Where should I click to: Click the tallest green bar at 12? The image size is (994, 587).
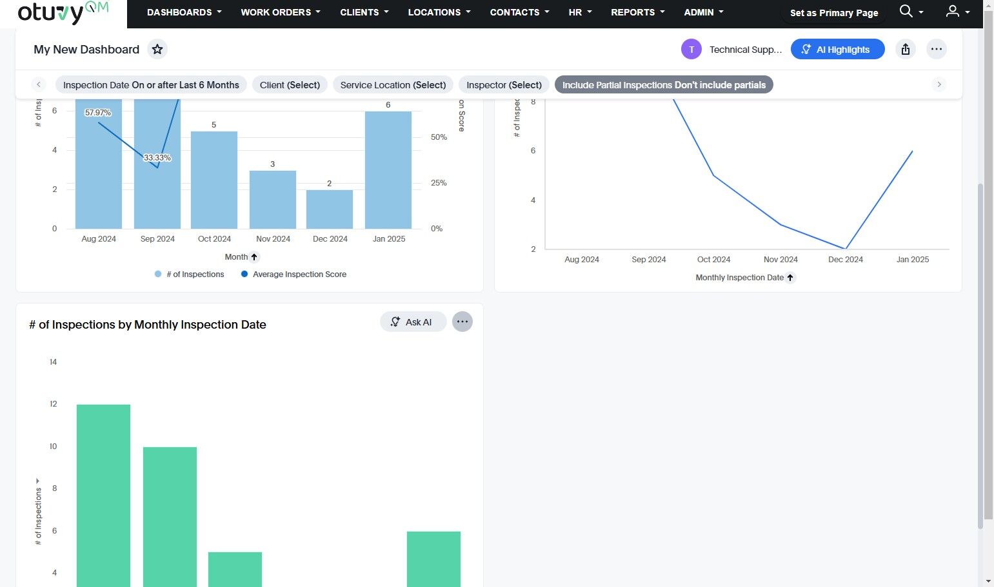tap(103, 496)
